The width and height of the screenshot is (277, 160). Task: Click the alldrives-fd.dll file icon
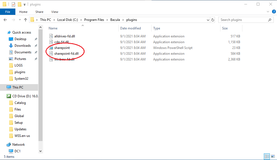pyautogui.click(x=51, y=36)
